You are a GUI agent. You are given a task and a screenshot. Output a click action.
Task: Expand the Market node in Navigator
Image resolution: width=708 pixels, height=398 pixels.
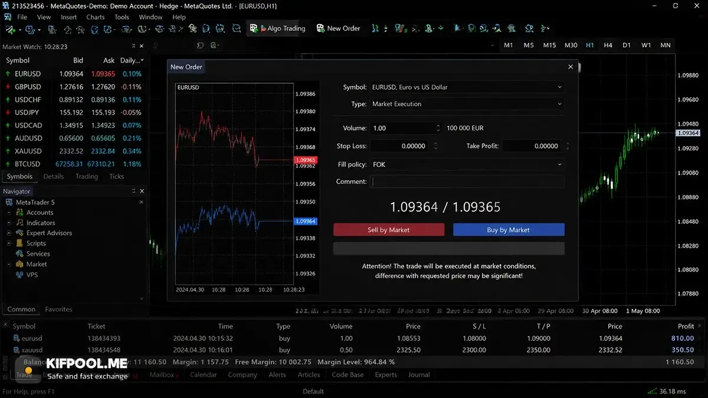9,264
